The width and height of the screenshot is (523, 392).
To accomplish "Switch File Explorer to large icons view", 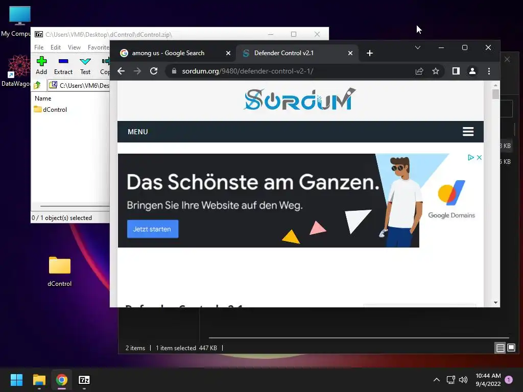I will (511, 348).
